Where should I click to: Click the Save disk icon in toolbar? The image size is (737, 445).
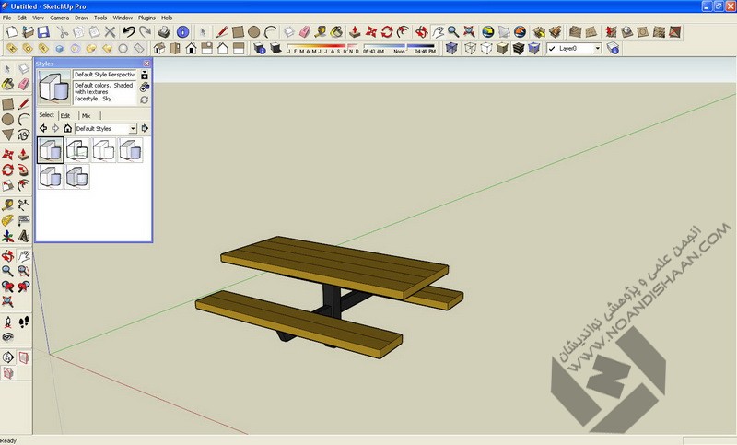[x=43, y=31]
